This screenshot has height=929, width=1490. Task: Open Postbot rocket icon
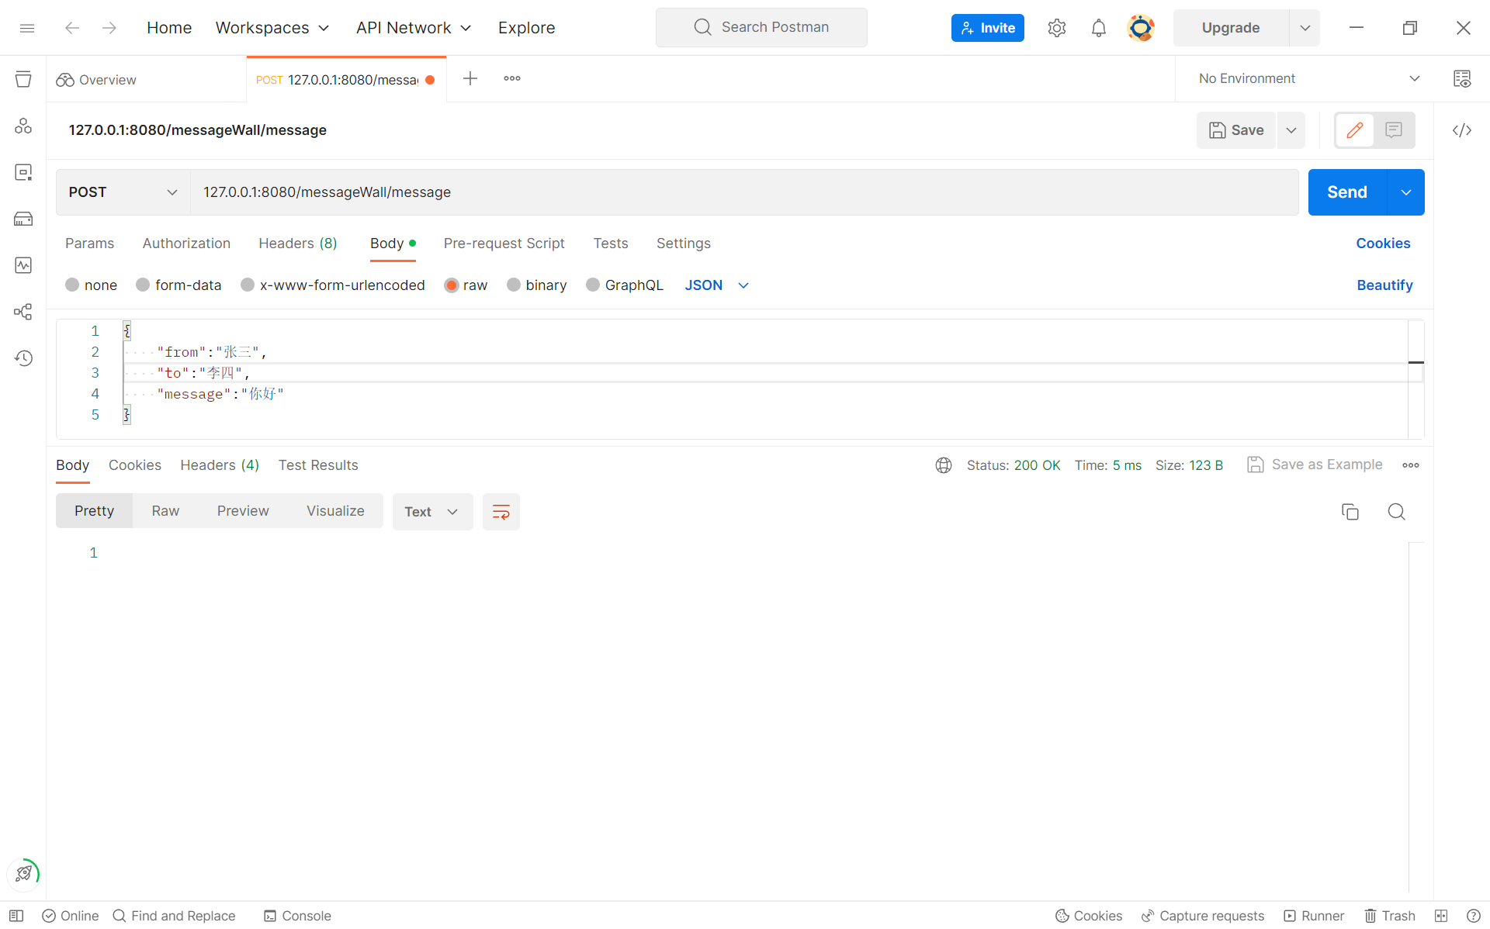24,873
